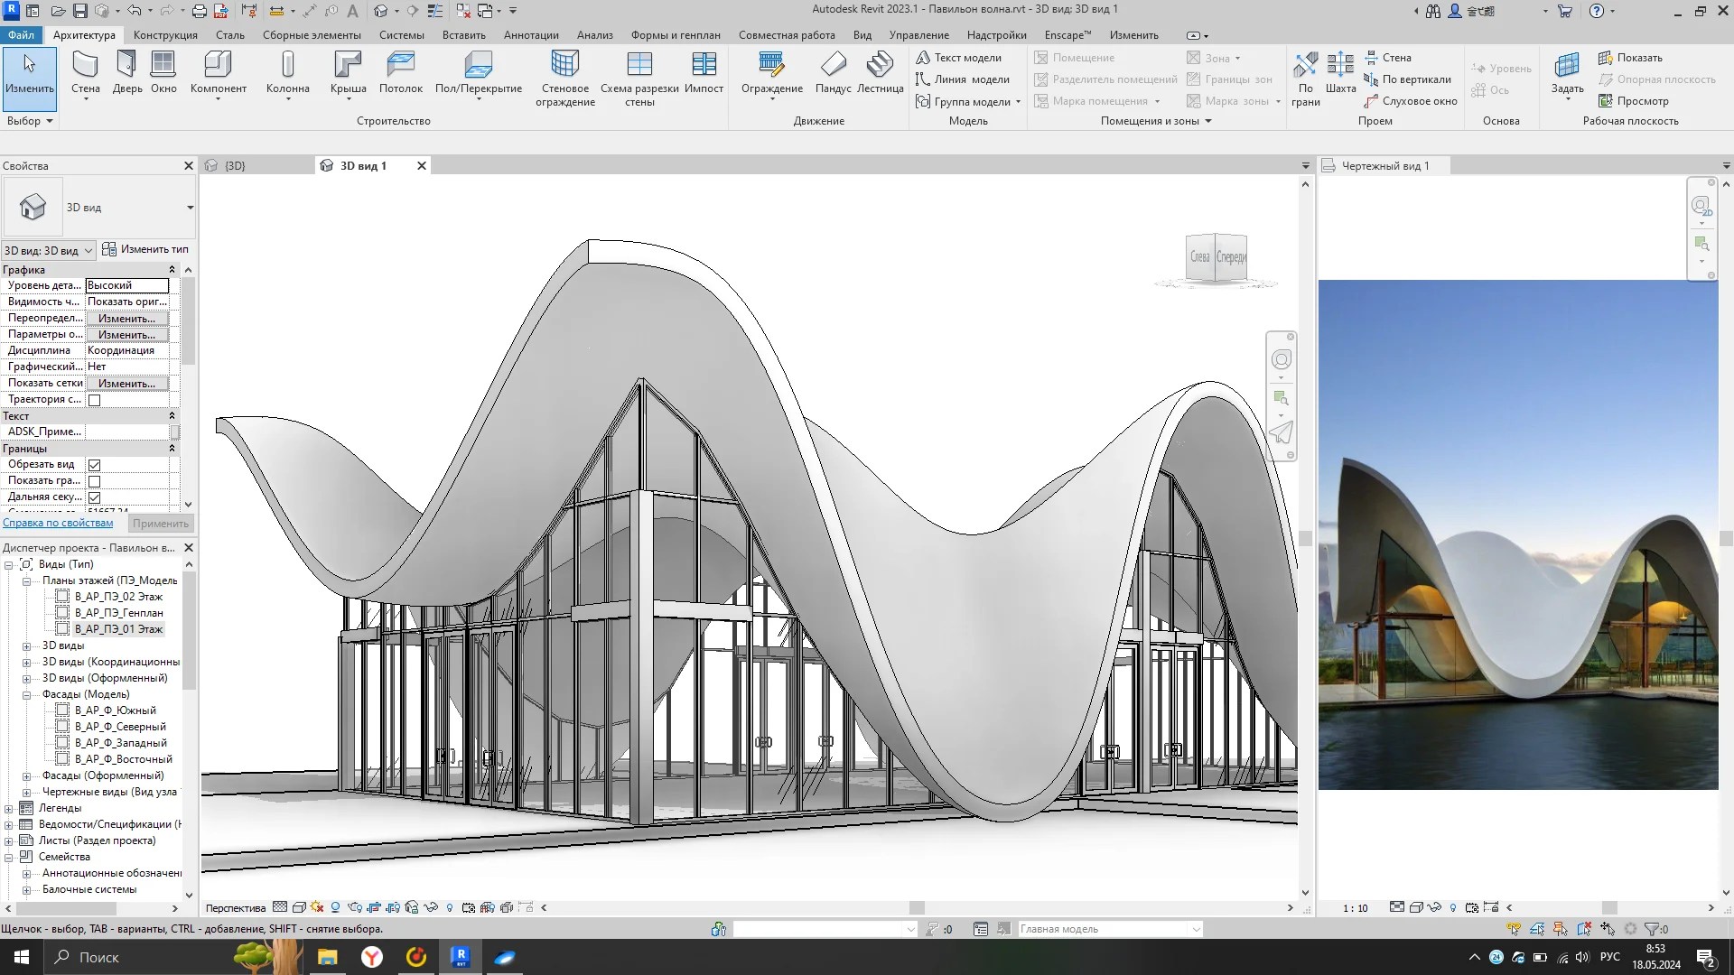This screenshot has width=1734, height=975.
Task: Expand the 3D виды tree node
Action: pos(26,645)
